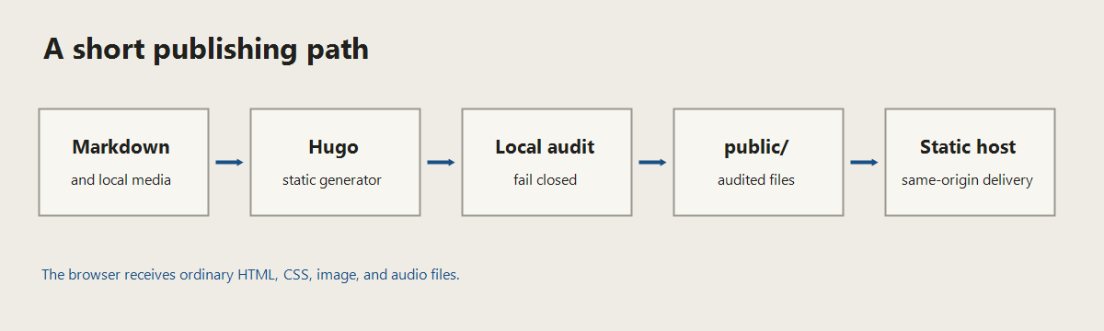Select the Static host box title
1104x331 pixels.
click(x=968, y=147)
